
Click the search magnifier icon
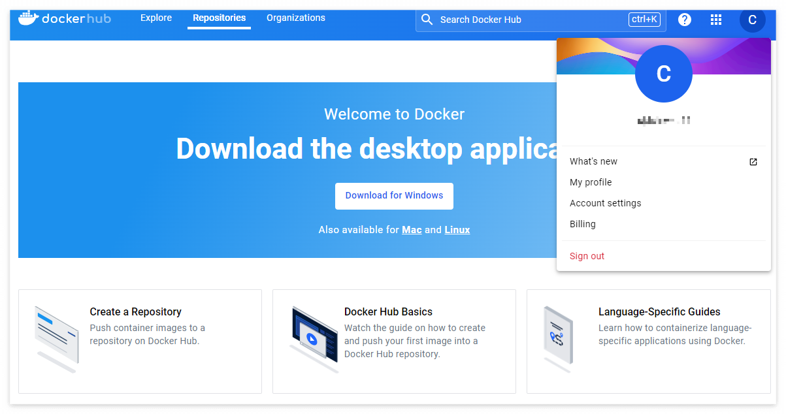tap(427, 20)
